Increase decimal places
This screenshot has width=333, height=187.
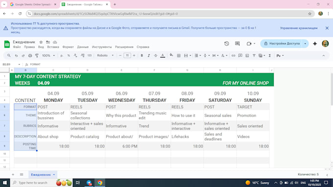(x=82, y=56)
